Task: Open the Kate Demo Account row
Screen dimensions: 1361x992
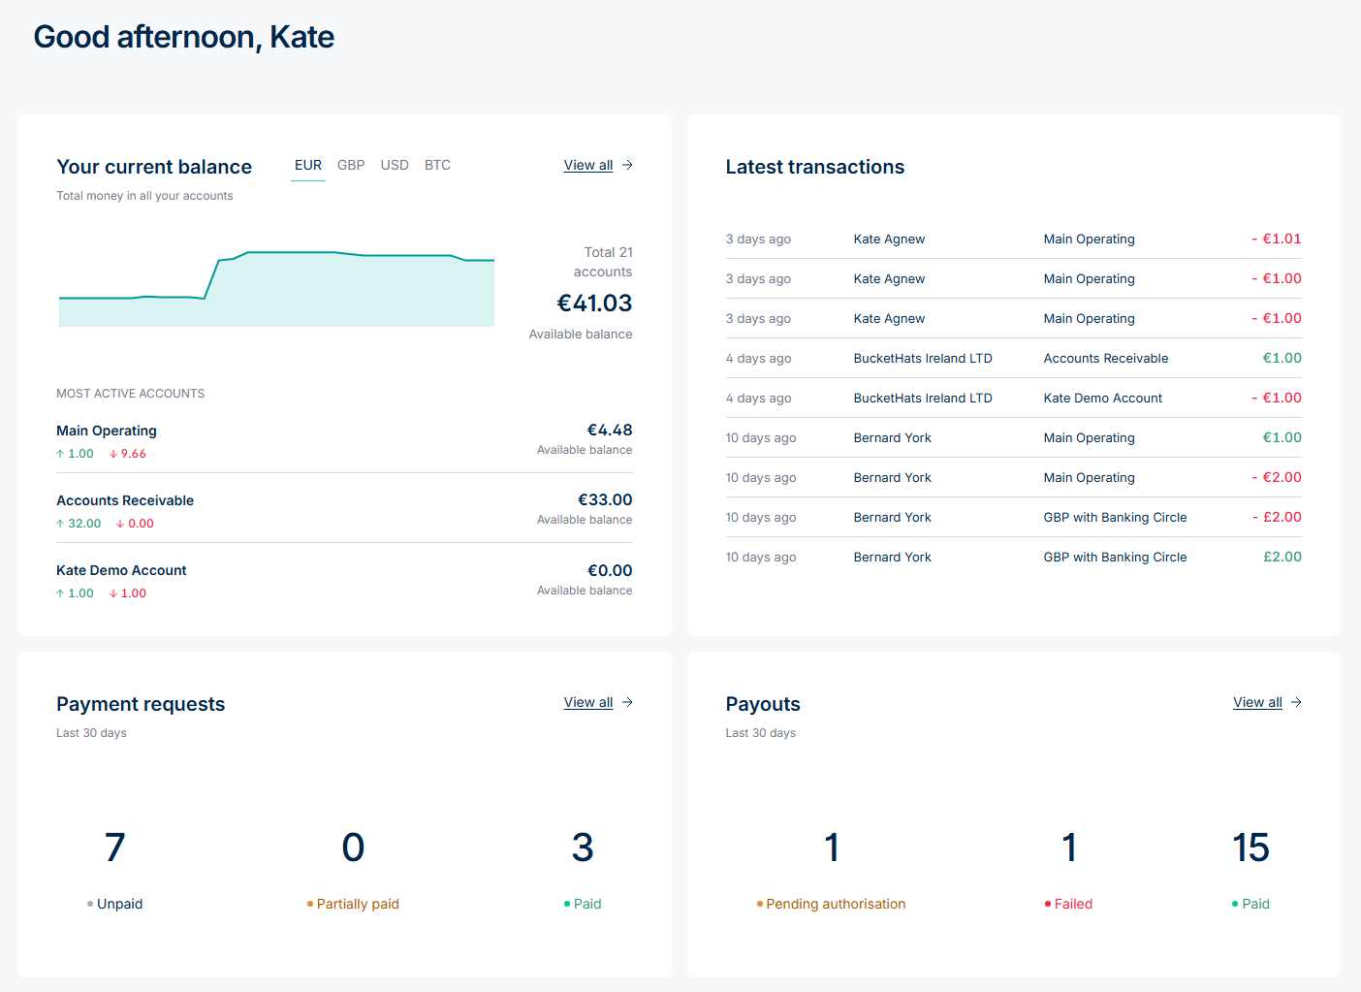Action: (x=344, y=580)
